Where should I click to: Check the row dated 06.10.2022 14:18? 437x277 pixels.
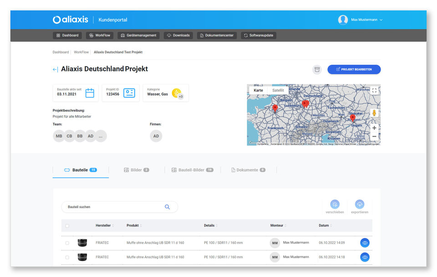point(67,257)
